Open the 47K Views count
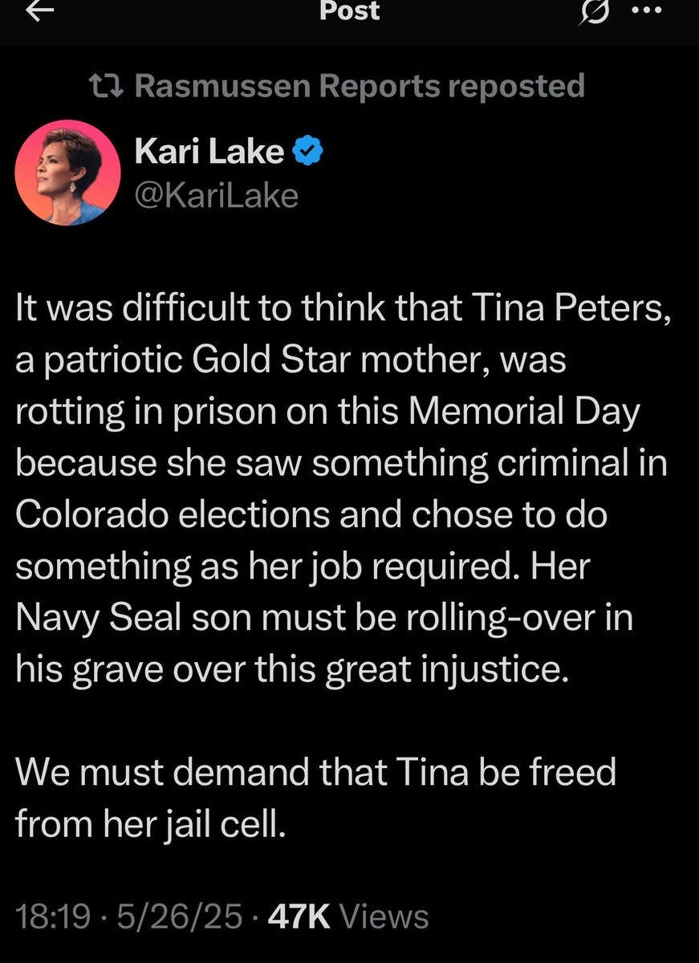The image size is (699, 963). (347, 916)
